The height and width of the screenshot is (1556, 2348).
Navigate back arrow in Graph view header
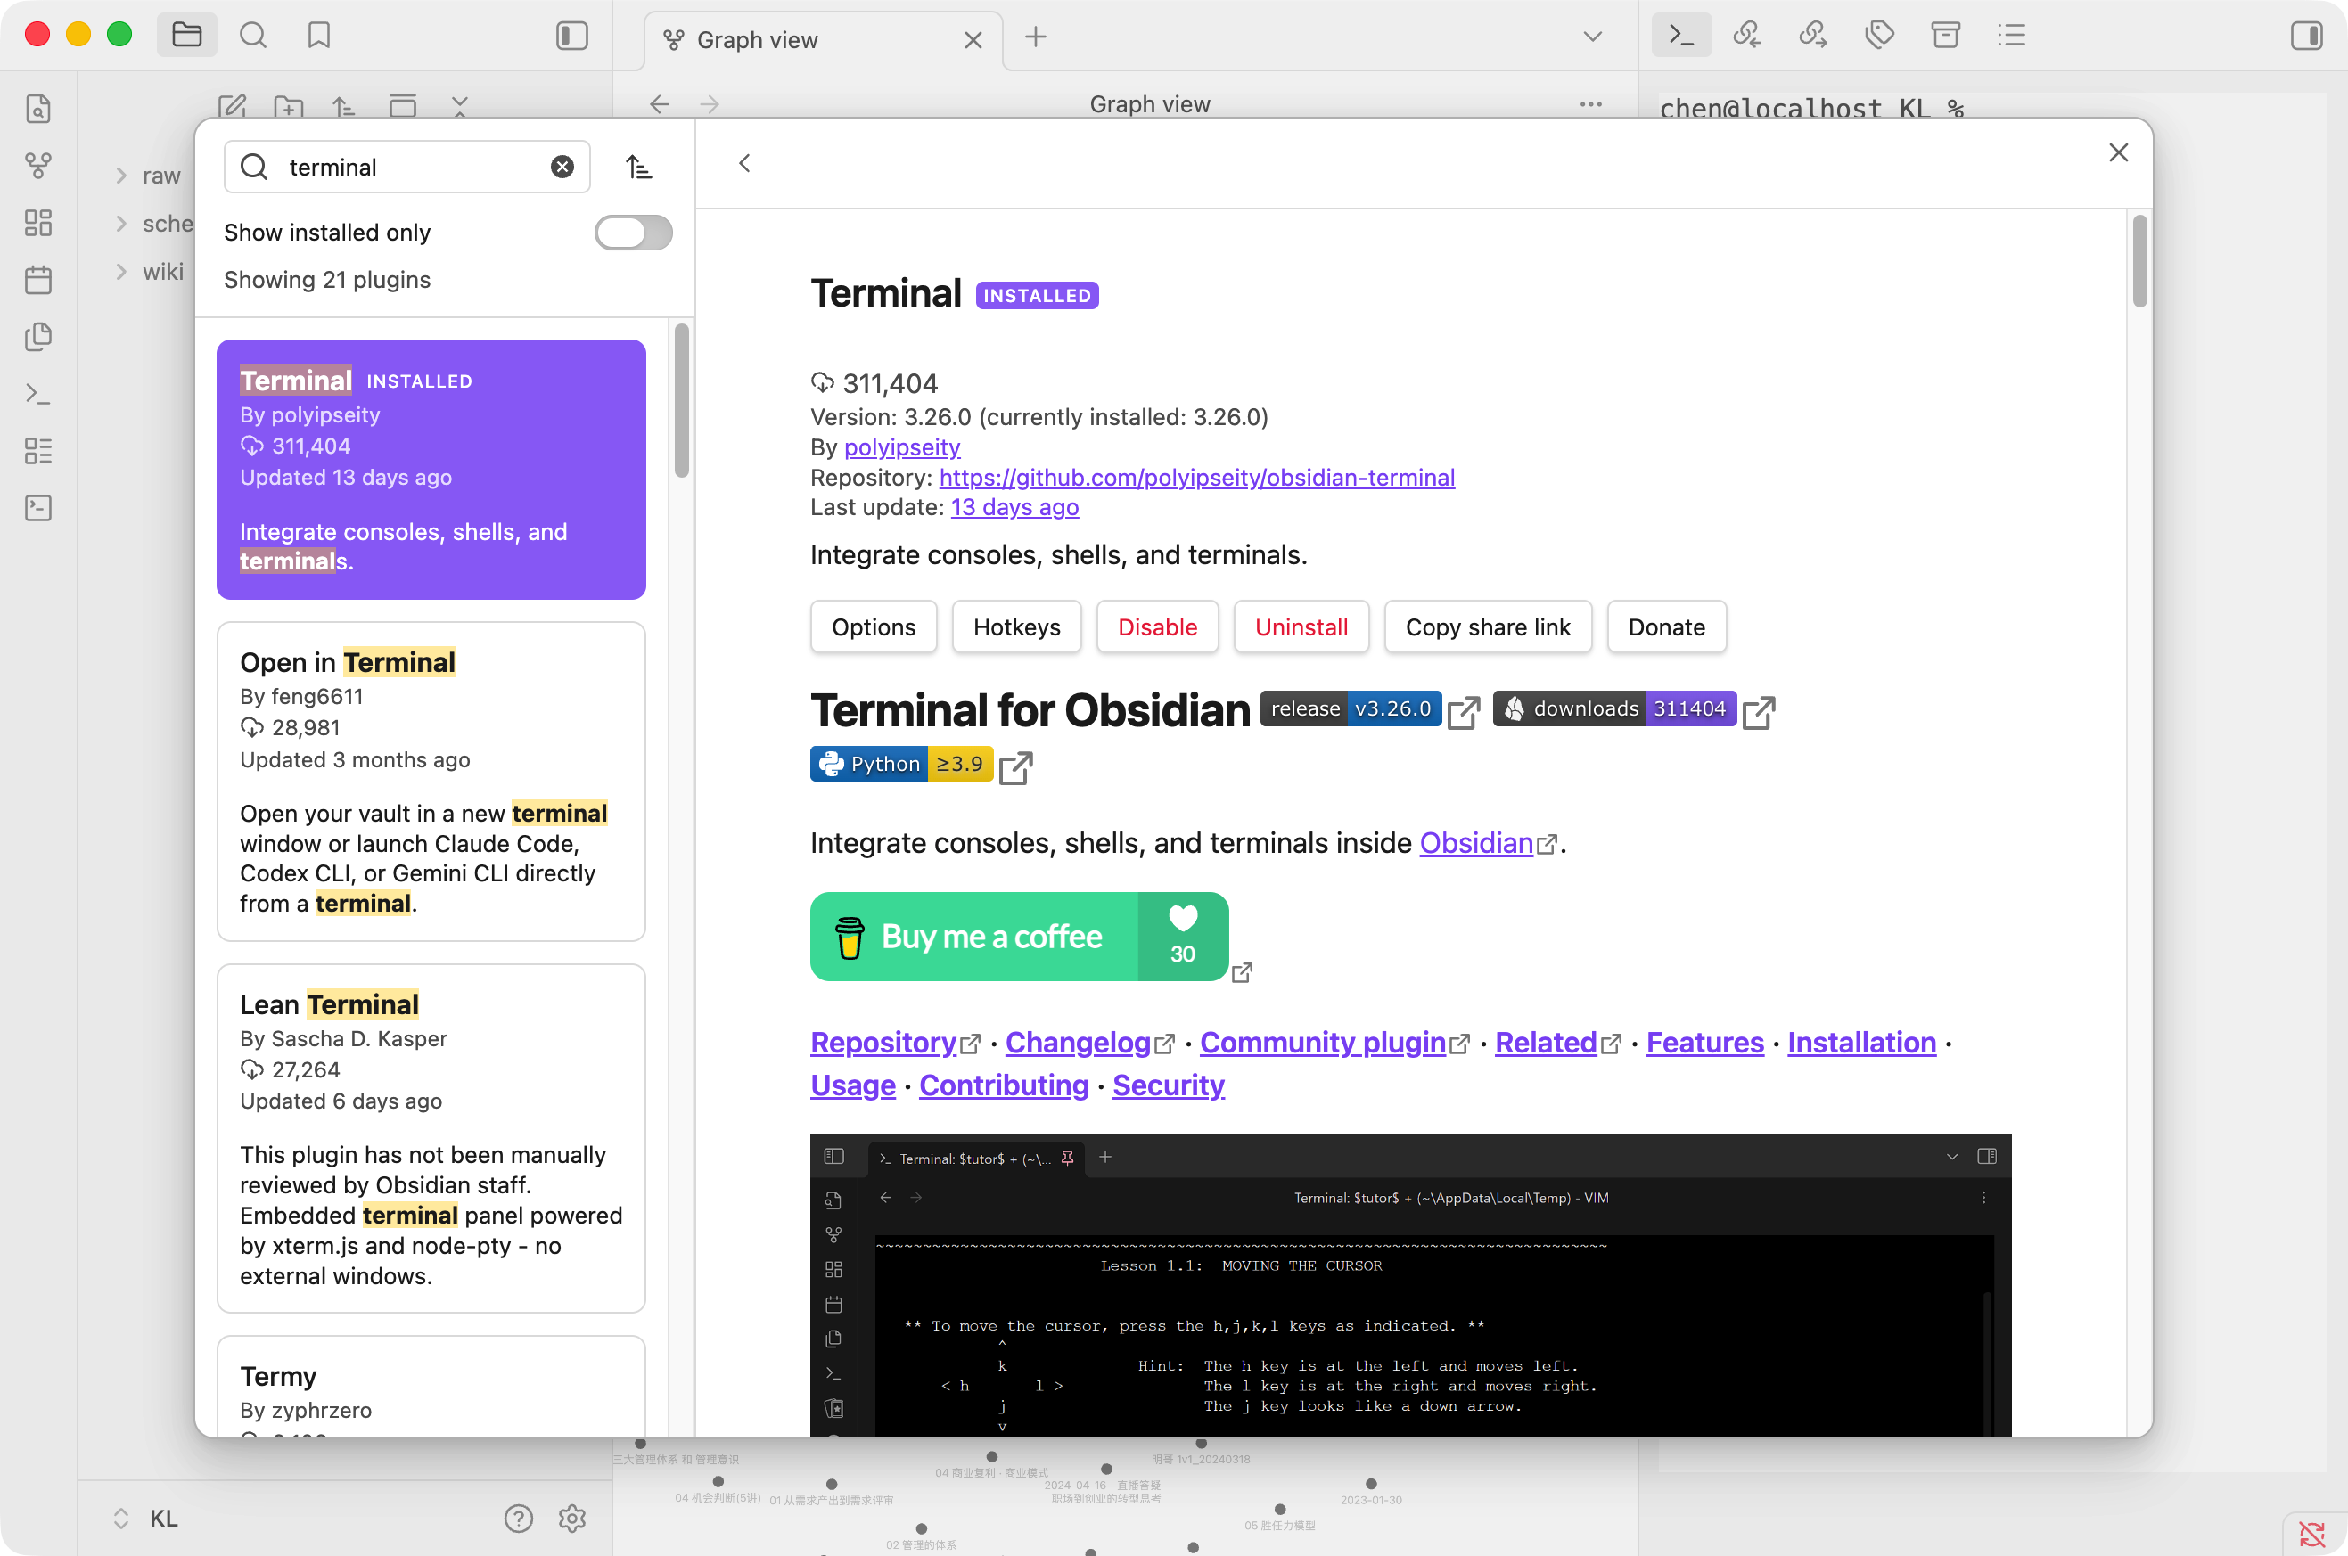click(660, 104)
